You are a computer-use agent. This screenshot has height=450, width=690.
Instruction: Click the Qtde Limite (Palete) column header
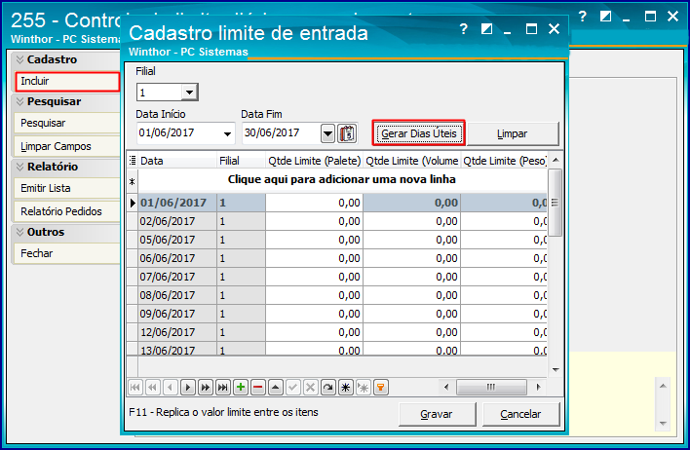tap(314, 161)
